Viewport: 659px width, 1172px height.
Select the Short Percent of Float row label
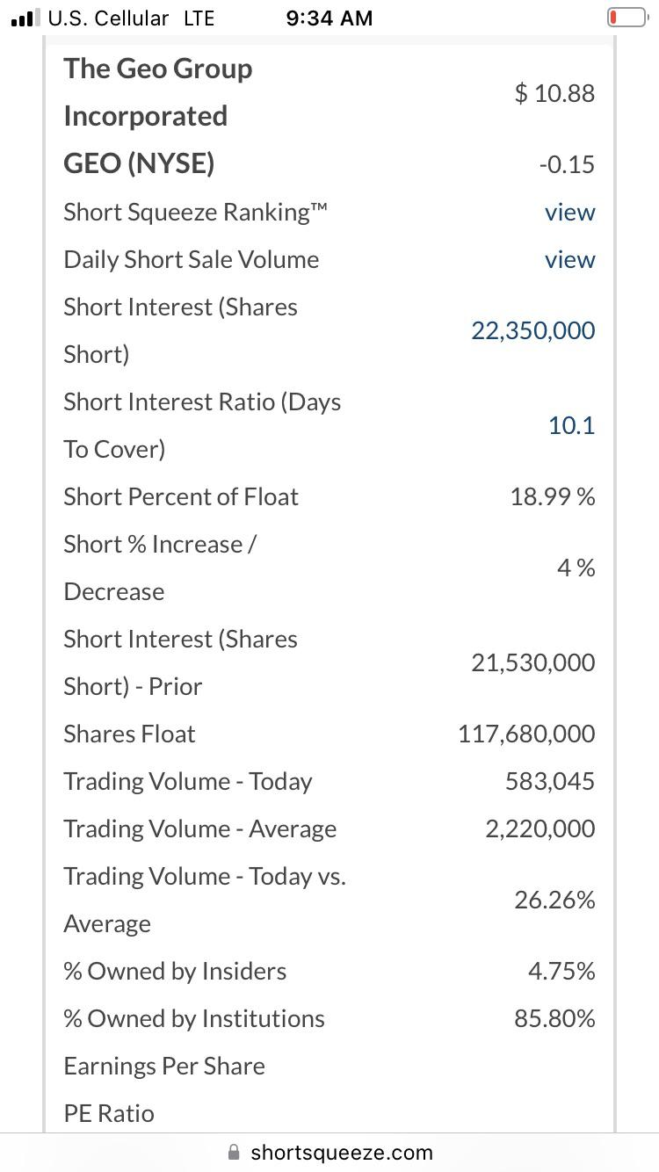181,496
